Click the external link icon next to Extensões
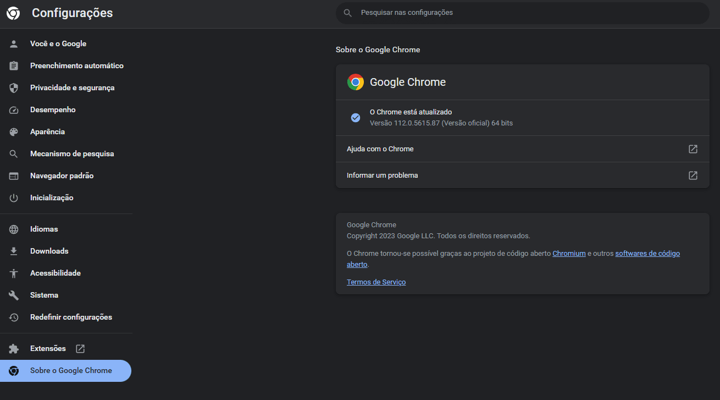 [80, 349]
